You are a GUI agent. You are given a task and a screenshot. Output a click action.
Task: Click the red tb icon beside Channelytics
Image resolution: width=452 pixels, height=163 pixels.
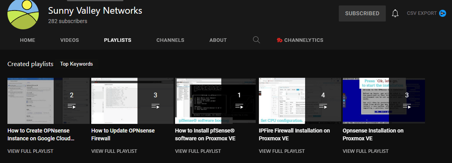(279, 40)
